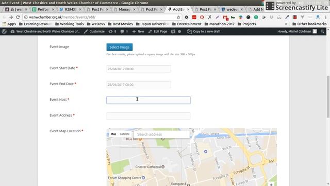Click the updates counter showing 8
330x186 pixels.
[x=112, y=32]
